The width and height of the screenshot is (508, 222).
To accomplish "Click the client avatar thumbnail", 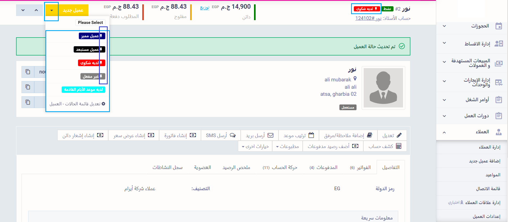I will [383, 88].
